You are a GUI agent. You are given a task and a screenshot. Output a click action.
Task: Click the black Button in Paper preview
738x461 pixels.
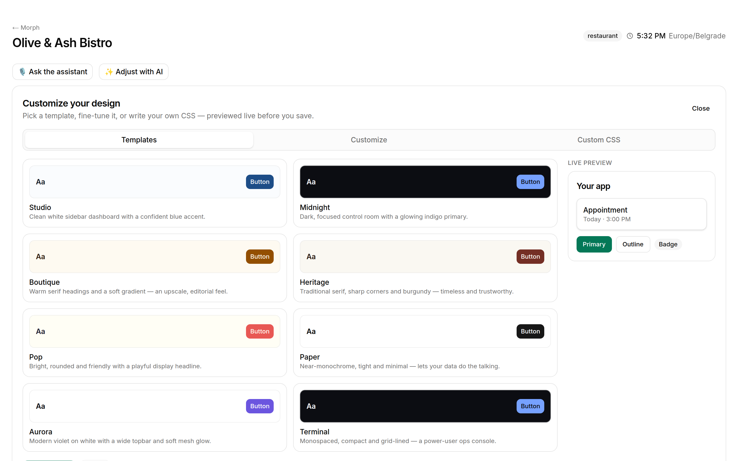530,331
